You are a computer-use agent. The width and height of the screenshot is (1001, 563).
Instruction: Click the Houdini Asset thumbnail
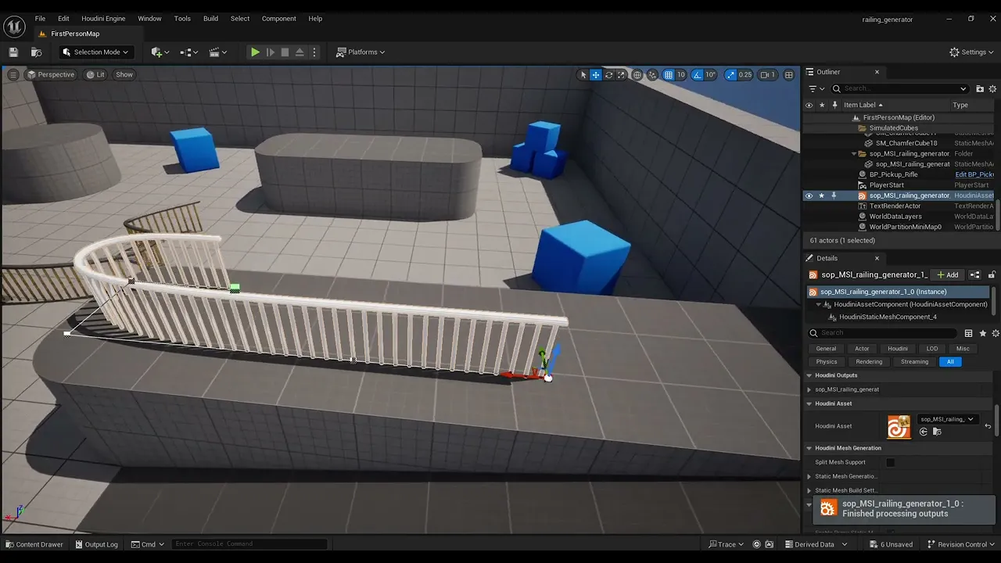[899, 427]
